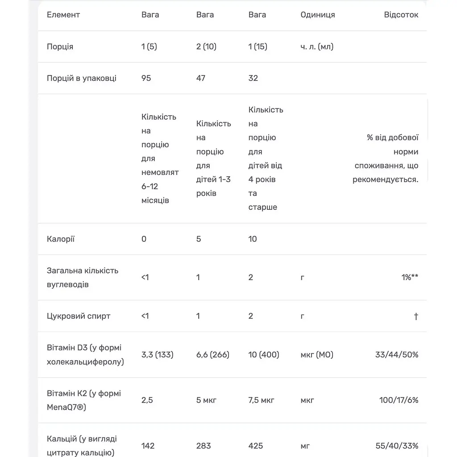Select the % від добової норми text
Viewport: 457px width, 457px height.
coord(393,145)
